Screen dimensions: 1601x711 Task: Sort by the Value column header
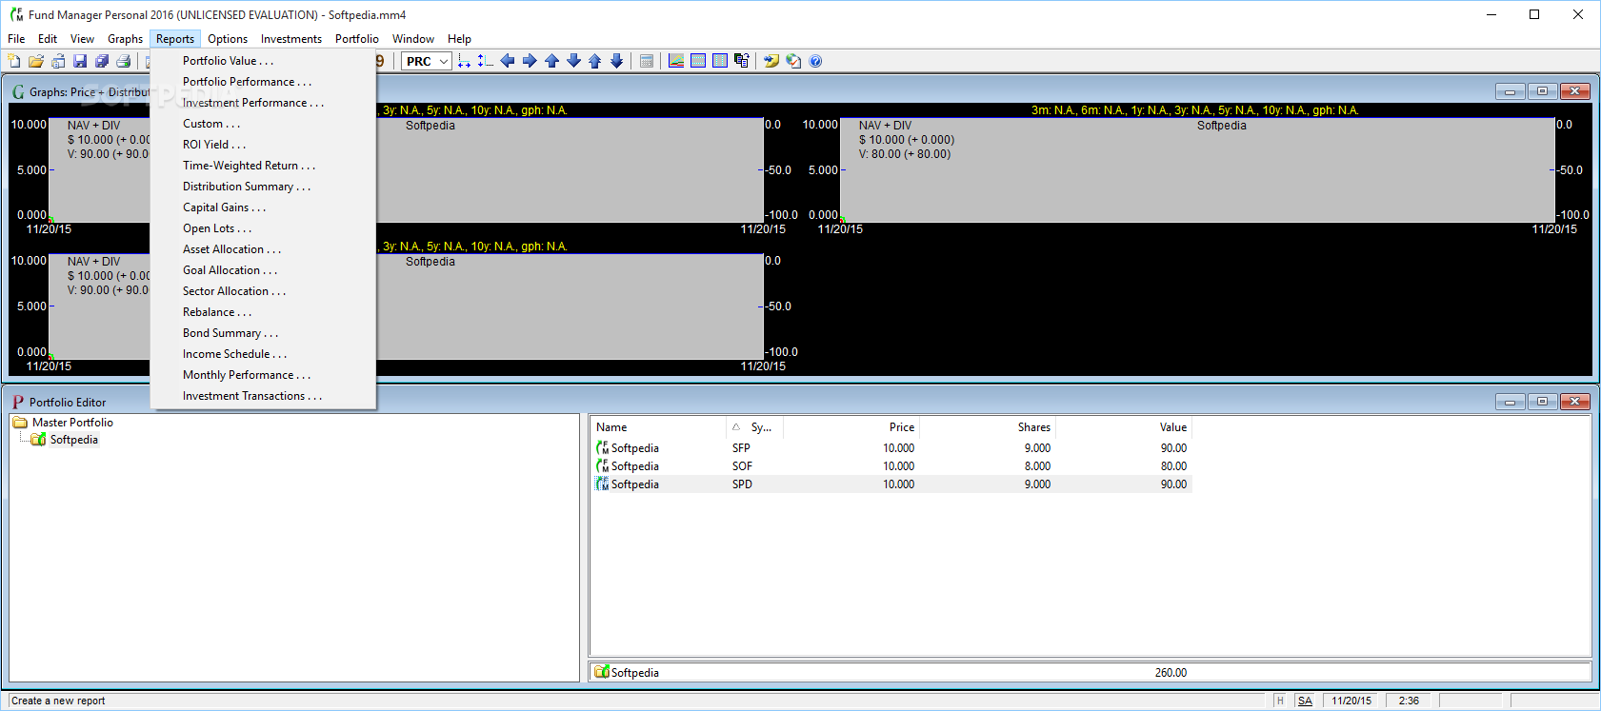click(1123, 427)
